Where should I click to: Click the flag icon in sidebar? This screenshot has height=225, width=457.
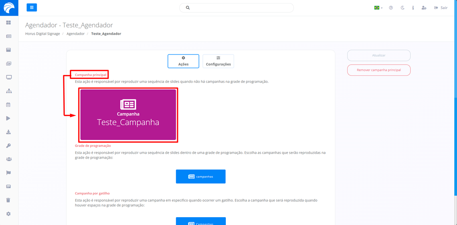(8, 173)
